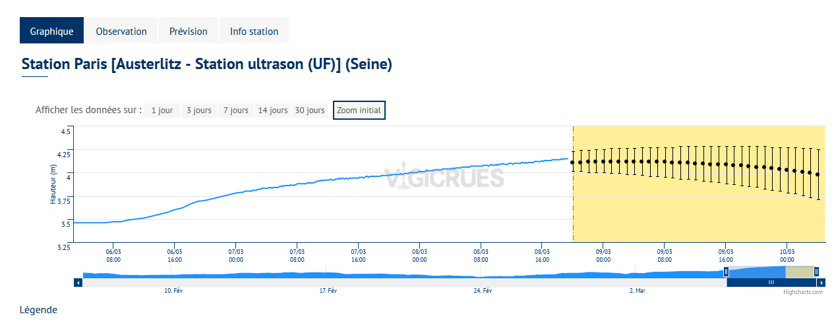Choose the 14 jours range
Image resolution: width=834 pixels, height=325 pixels.
[273, 111]
